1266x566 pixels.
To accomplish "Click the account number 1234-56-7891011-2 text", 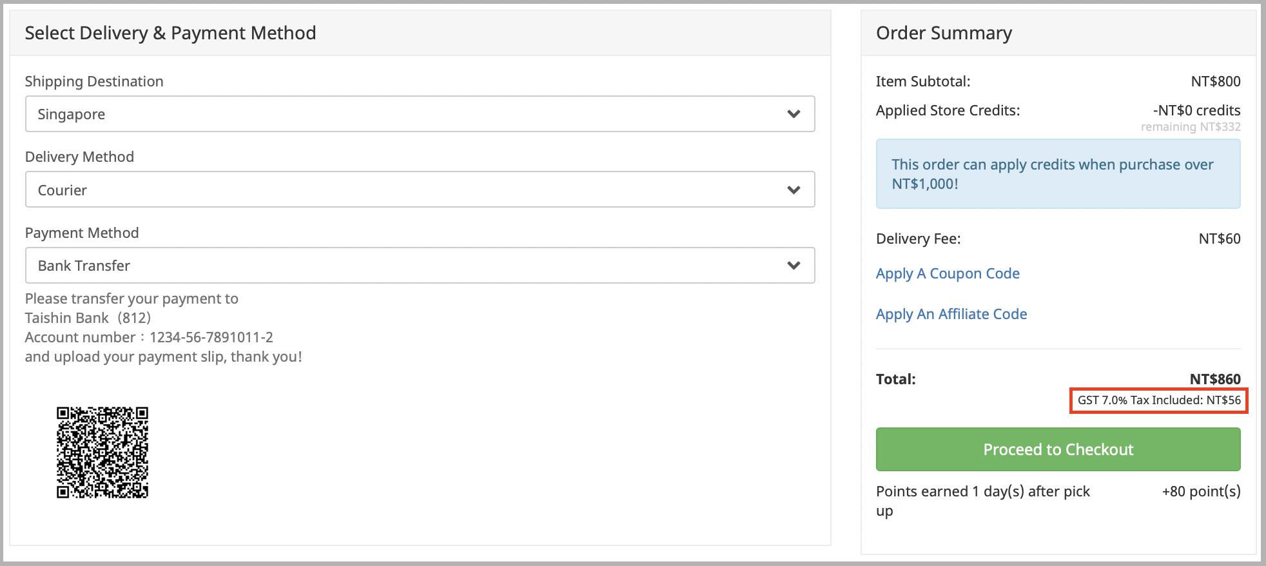I will 211,337.
